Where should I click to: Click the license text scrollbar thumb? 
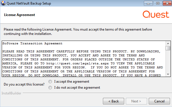(x=168, y=48)
